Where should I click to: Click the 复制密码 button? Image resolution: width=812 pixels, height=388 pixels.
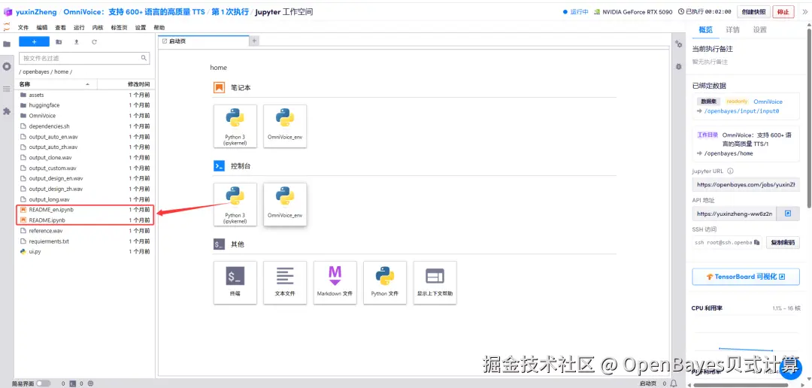click(781, 242)
